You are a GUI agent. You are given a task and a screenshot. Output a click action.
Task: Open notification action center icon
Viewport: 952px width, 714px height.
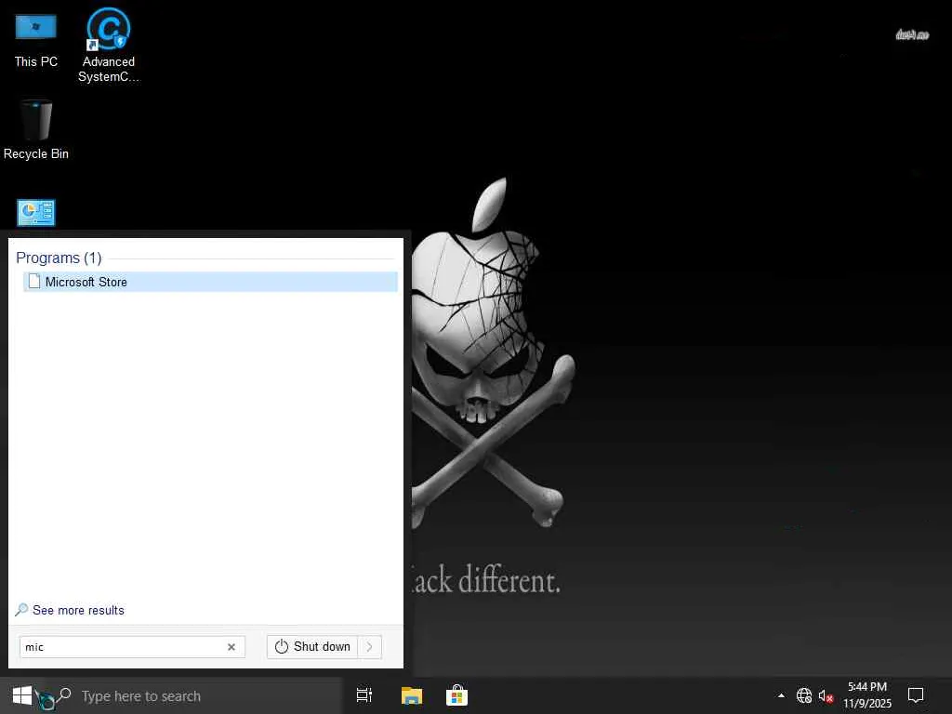916,695
